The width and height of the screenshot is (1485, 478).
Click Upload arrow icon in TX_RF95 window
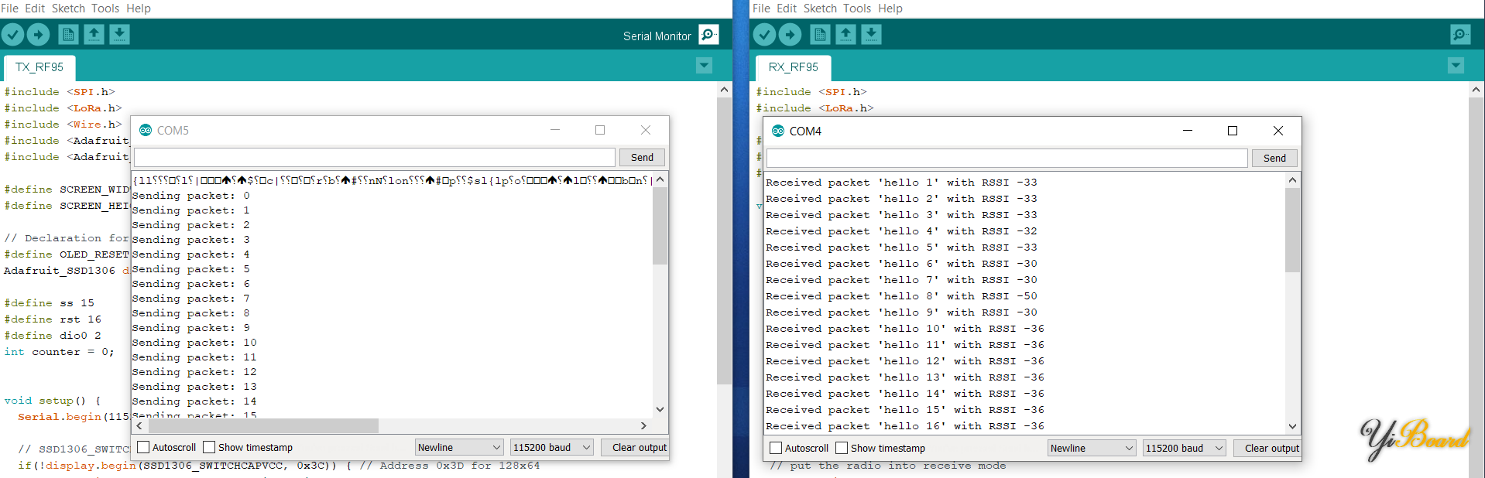(39, 35)
